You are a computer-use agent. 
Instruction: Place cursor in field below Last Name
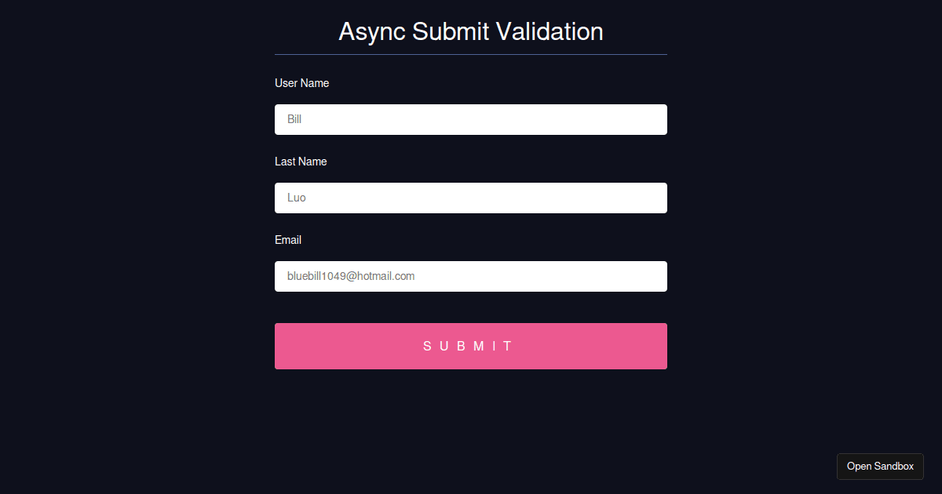point(471,198)
